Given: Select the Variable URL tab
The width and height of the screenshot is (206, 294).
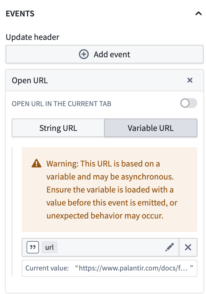Looking at the screenshot, I should tap(151, 128).
